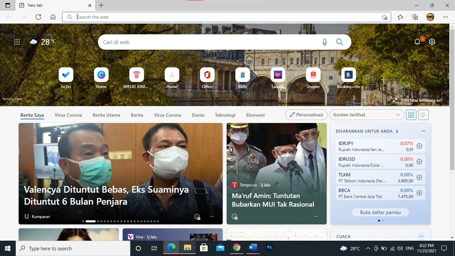The width and height of the screenshot is (455, 256).
Task: Expand Disarankan Untuk Anda chevron
Action: 397,131
